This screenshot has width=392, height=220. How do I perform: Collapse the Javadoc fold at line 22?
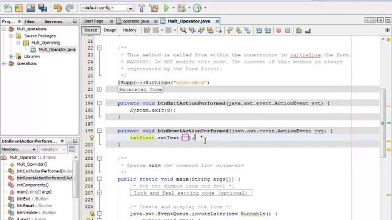99,48
